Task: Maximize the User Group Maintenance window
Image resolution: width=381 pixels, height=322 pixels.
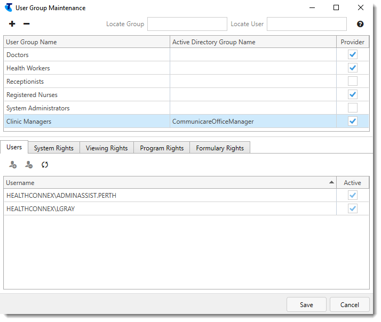Action: pos(336,7)
